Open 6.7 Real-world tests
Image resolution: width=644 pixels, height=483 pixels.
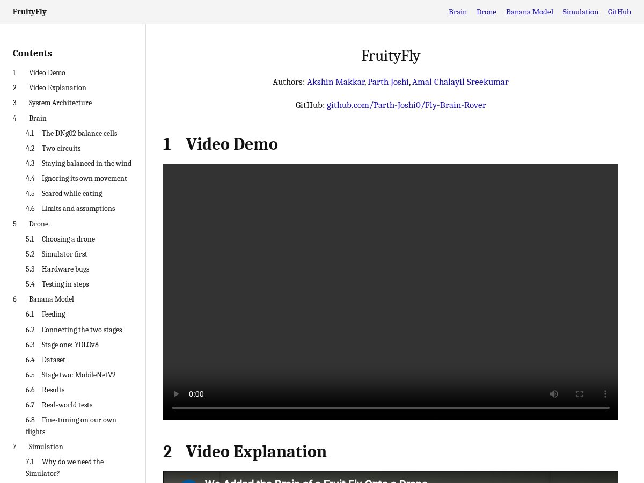coord(59,405)
